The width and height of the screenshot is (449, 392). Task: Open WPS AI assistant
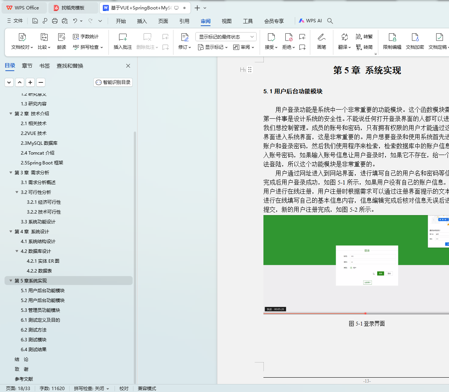310,21
